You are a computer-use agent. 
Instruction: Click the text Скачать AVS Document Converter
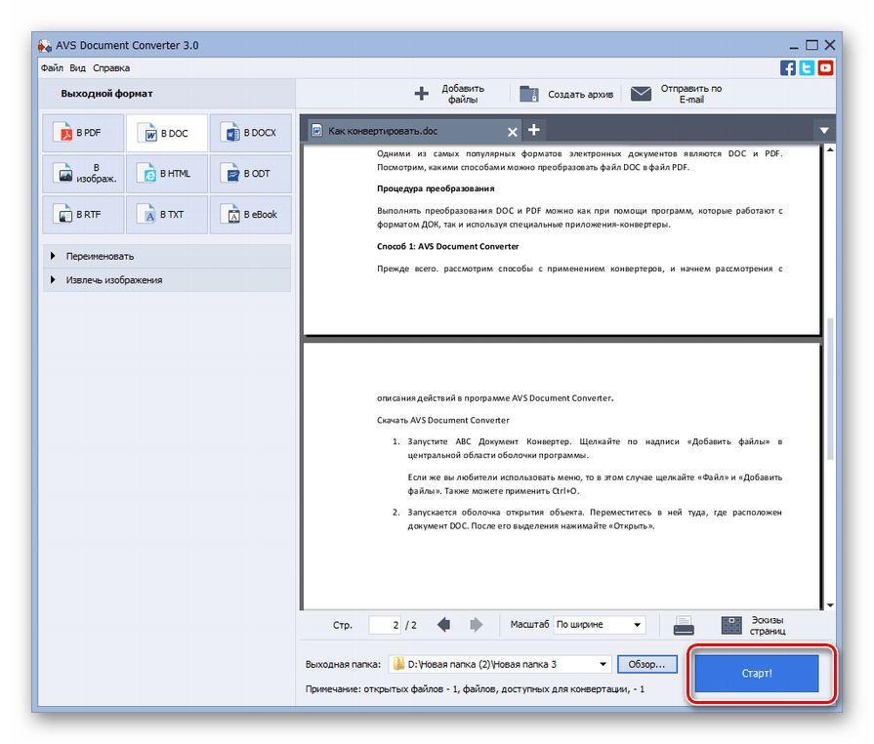coord(443,420)
